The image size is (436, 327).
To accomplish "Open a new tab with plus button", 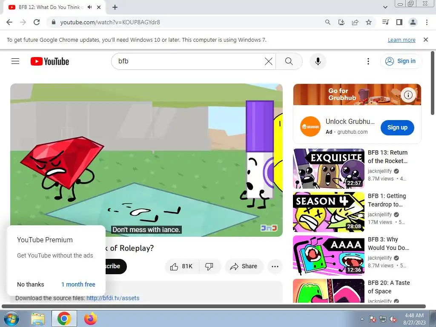I will [x=115, y=7].
